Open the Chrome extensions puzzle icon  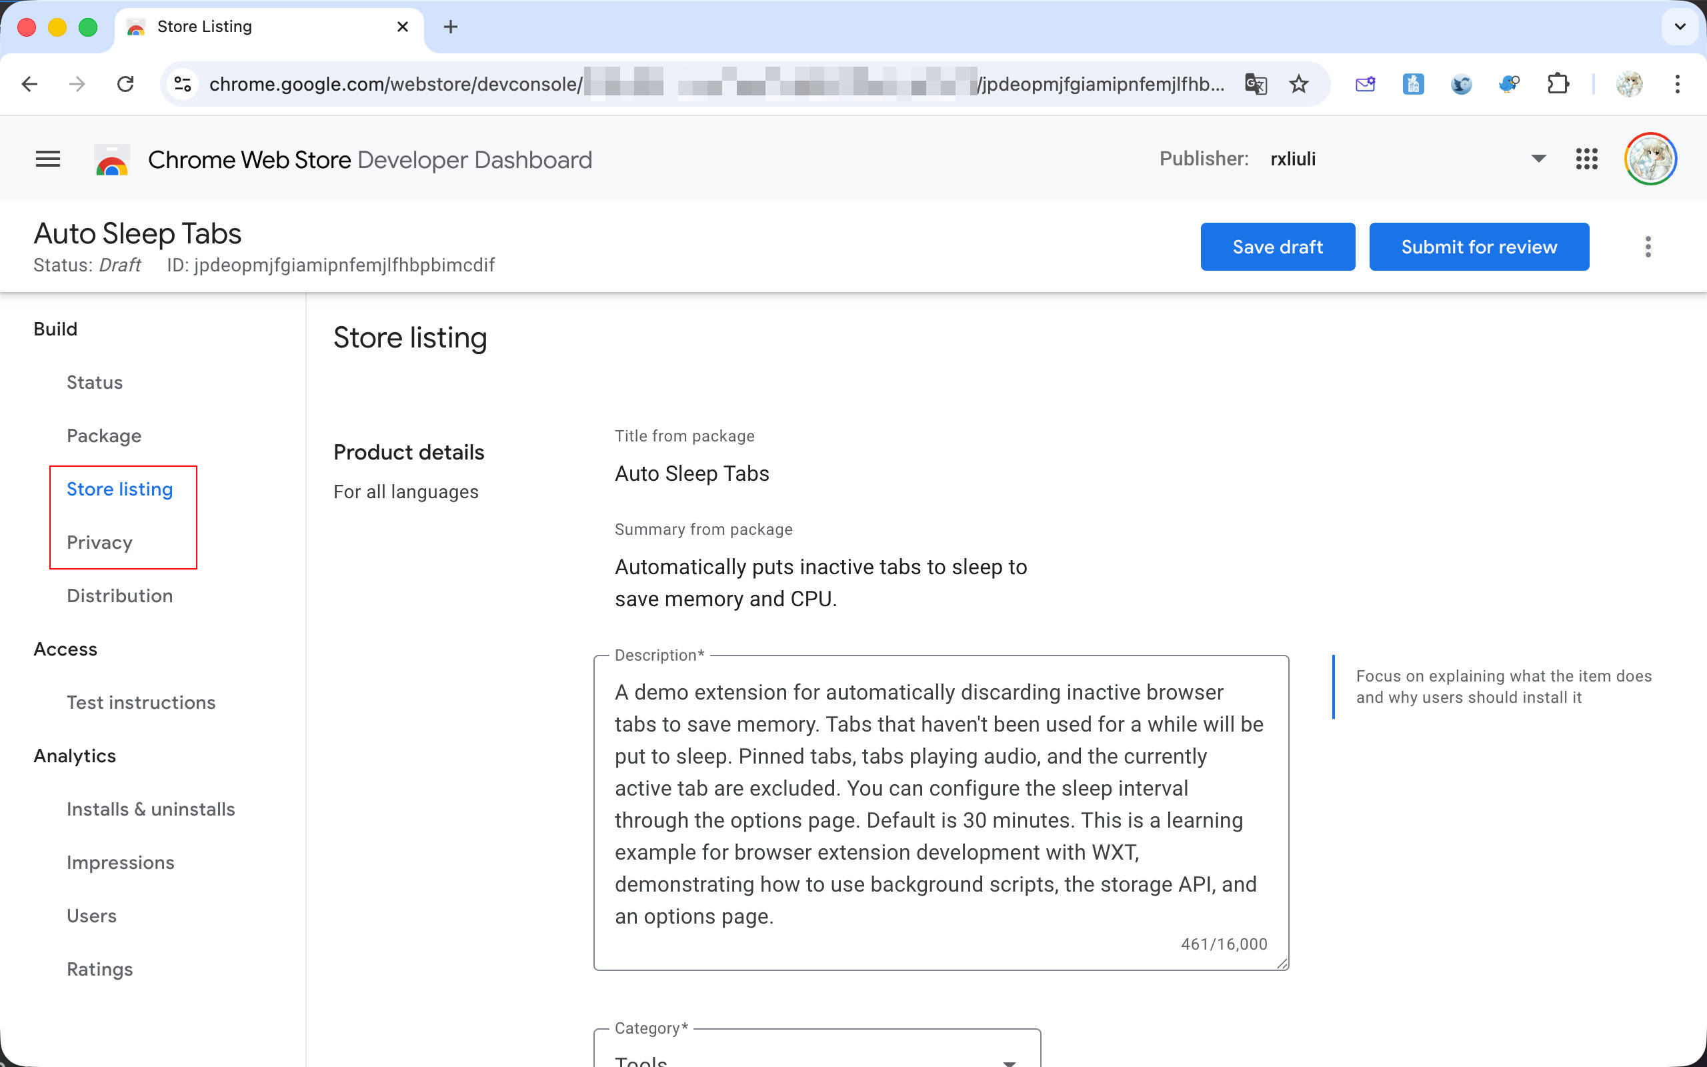1558,85
